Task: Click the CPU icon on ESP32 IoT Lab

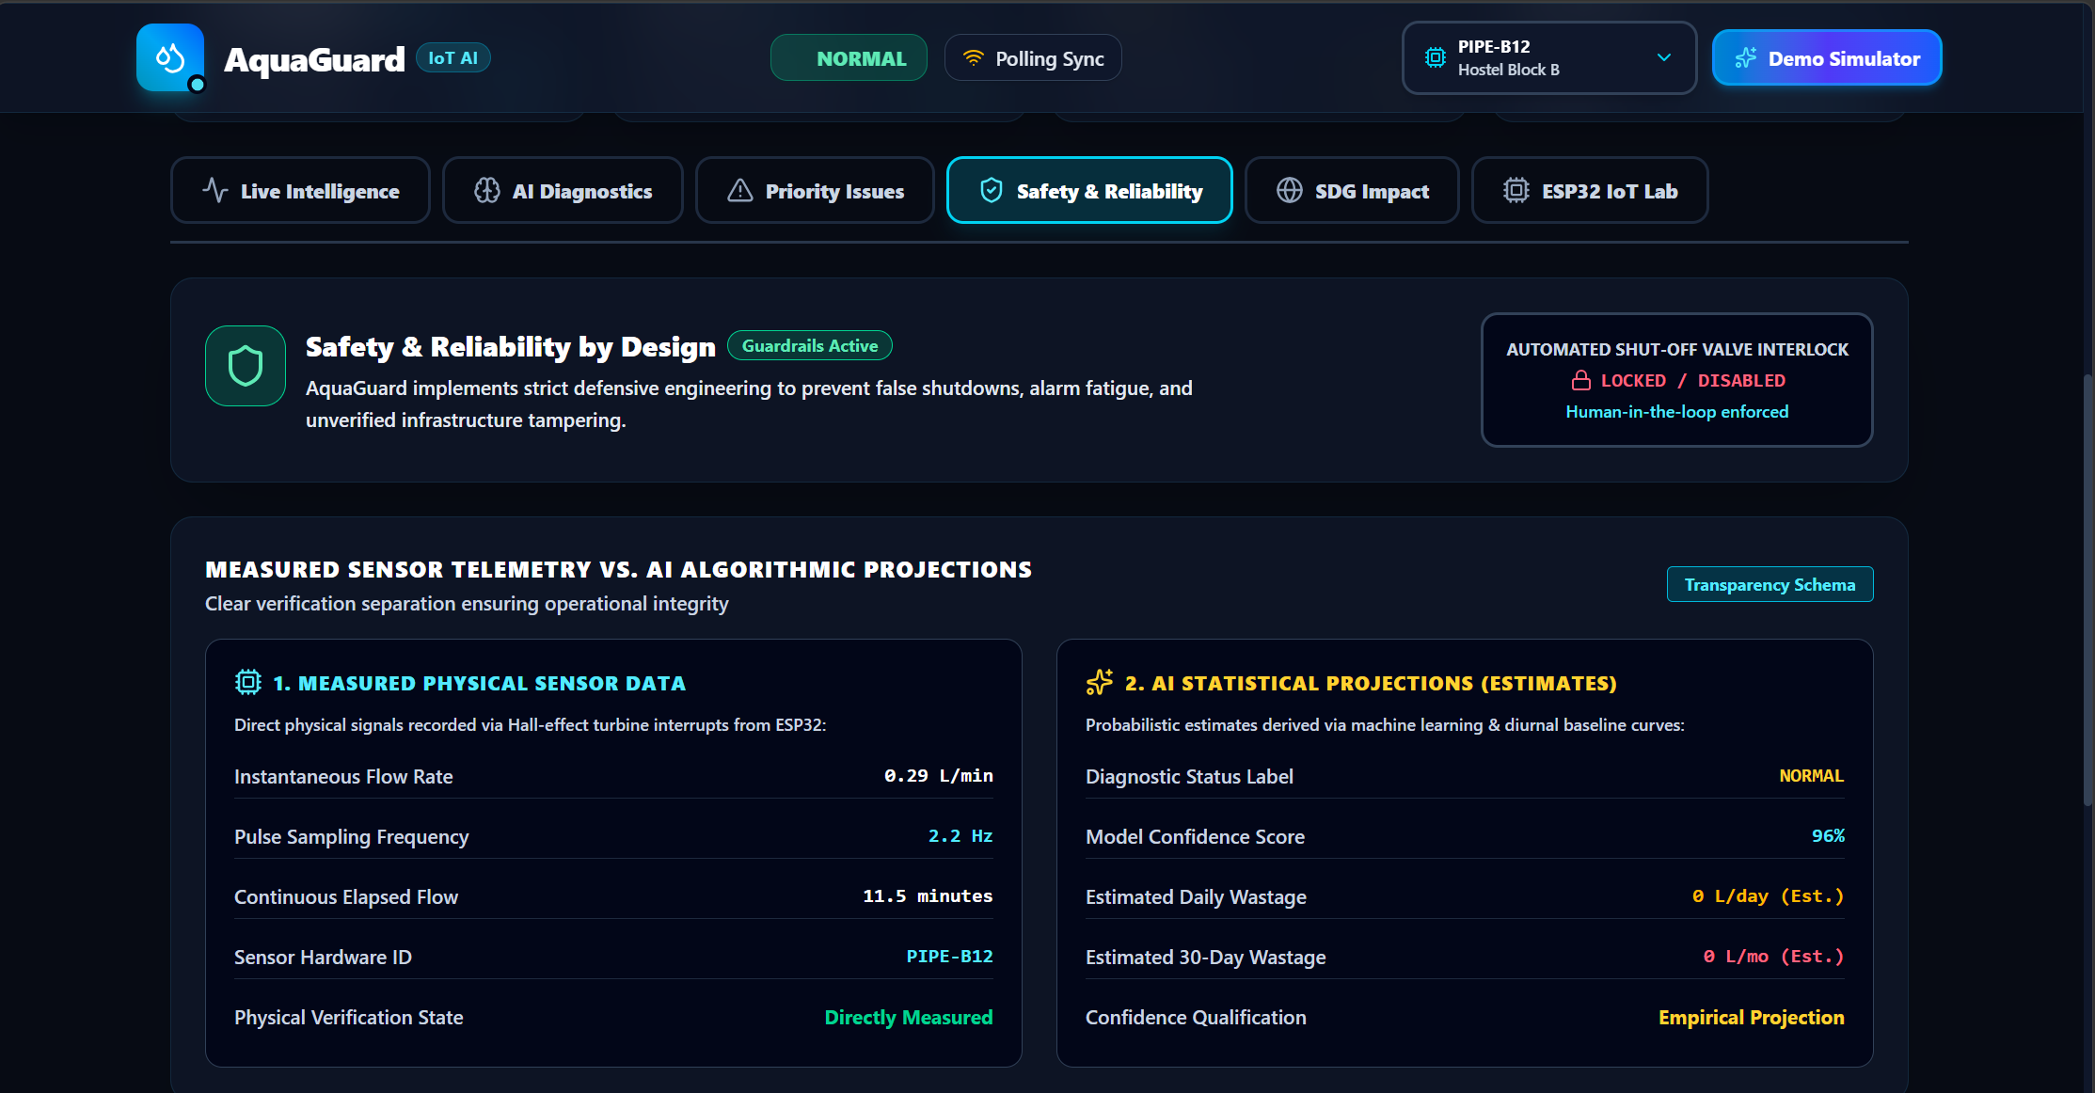Action: pyautogui.click(x=1516, y=191)
